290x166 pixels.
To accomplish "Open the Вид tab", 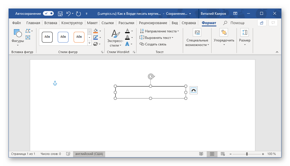I will [175, 23].
